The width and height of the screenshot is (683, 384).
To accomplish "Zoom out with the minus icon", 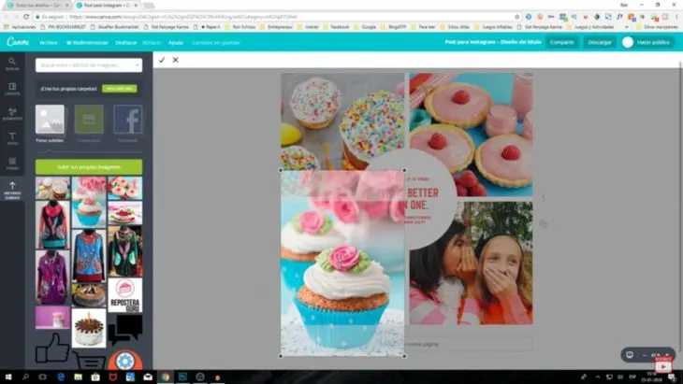I will point(645,355).
